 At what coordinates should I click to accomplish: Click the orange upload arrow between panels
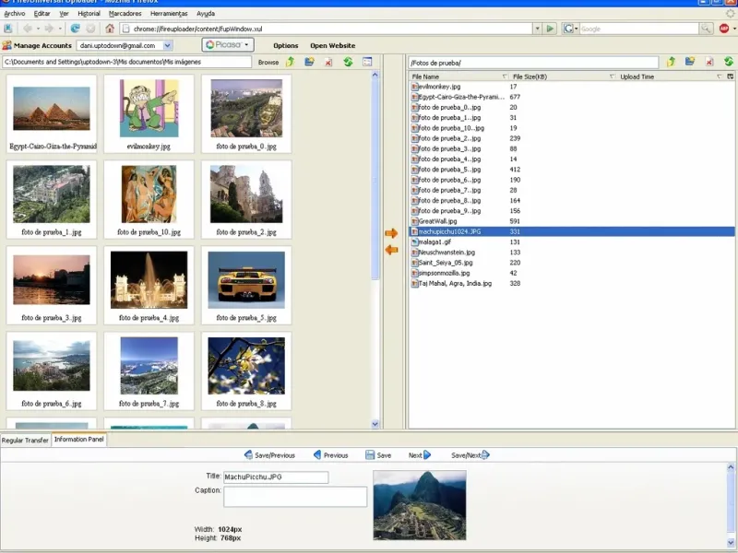pyautogui.click(x=391, y=234)
